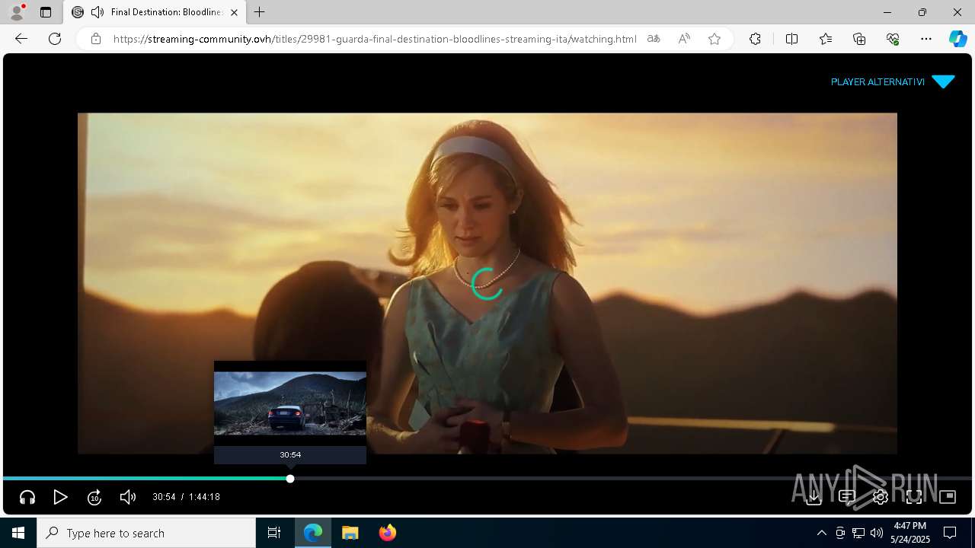Launch Firefox from taskbar
The height and width of the screenshot is (548, 975).
point(387,533)
